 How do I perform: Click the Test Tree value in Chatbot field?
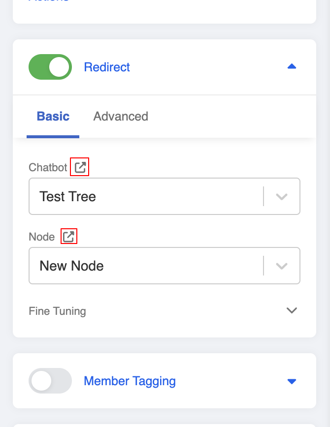pyautogui.click(x=68, y=196)
